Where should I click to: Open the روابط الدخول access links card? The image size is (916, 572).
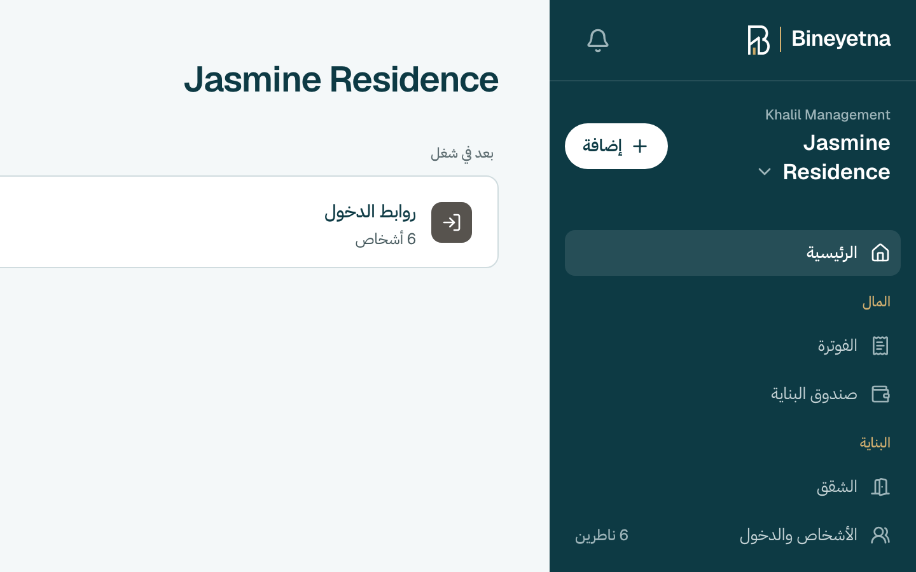pyautogui.click(x=249, y=222)
